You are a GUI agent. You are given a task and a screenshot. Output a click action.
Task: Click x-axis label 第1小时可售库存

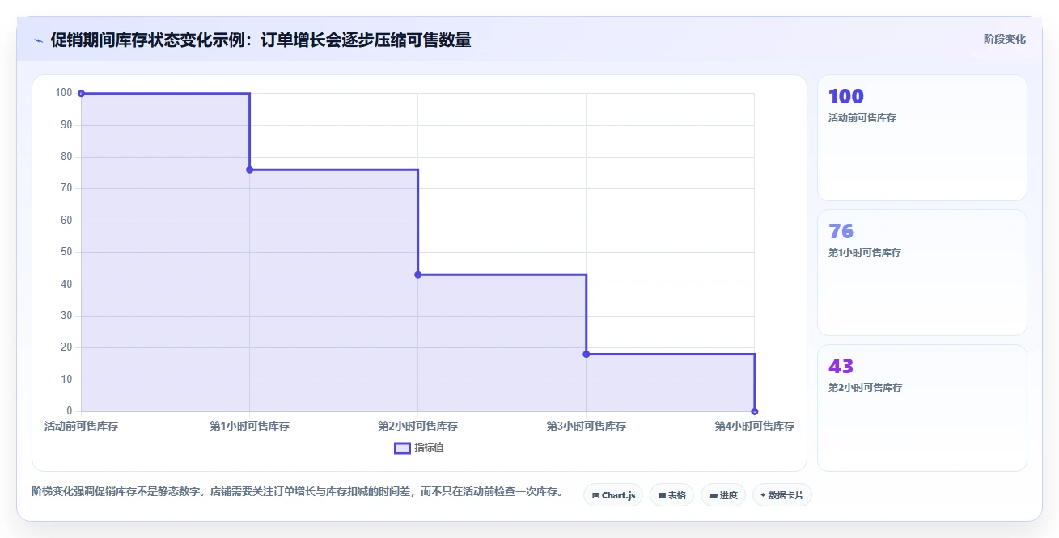click(x=249, y=426)
